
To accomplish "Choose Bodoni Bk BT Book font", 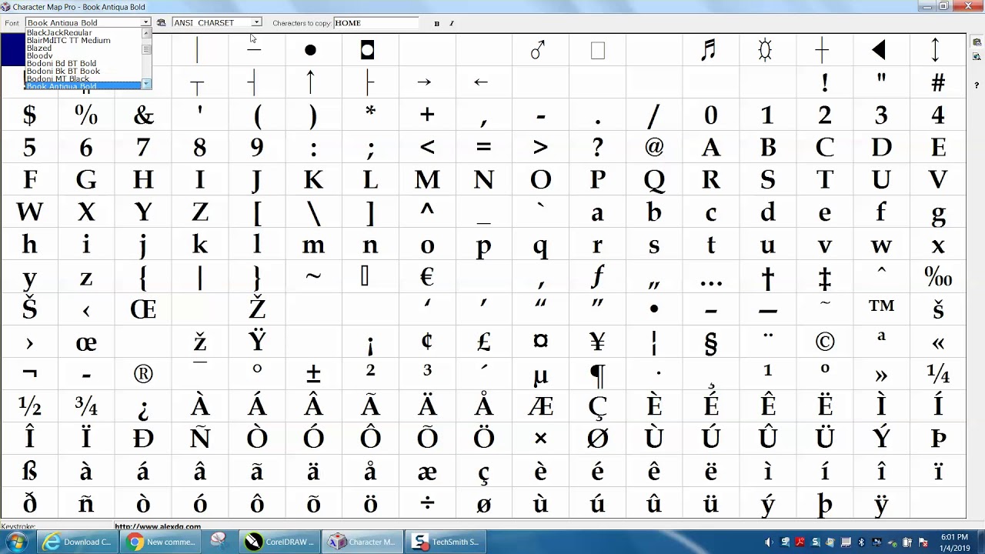I will (63, 72).
